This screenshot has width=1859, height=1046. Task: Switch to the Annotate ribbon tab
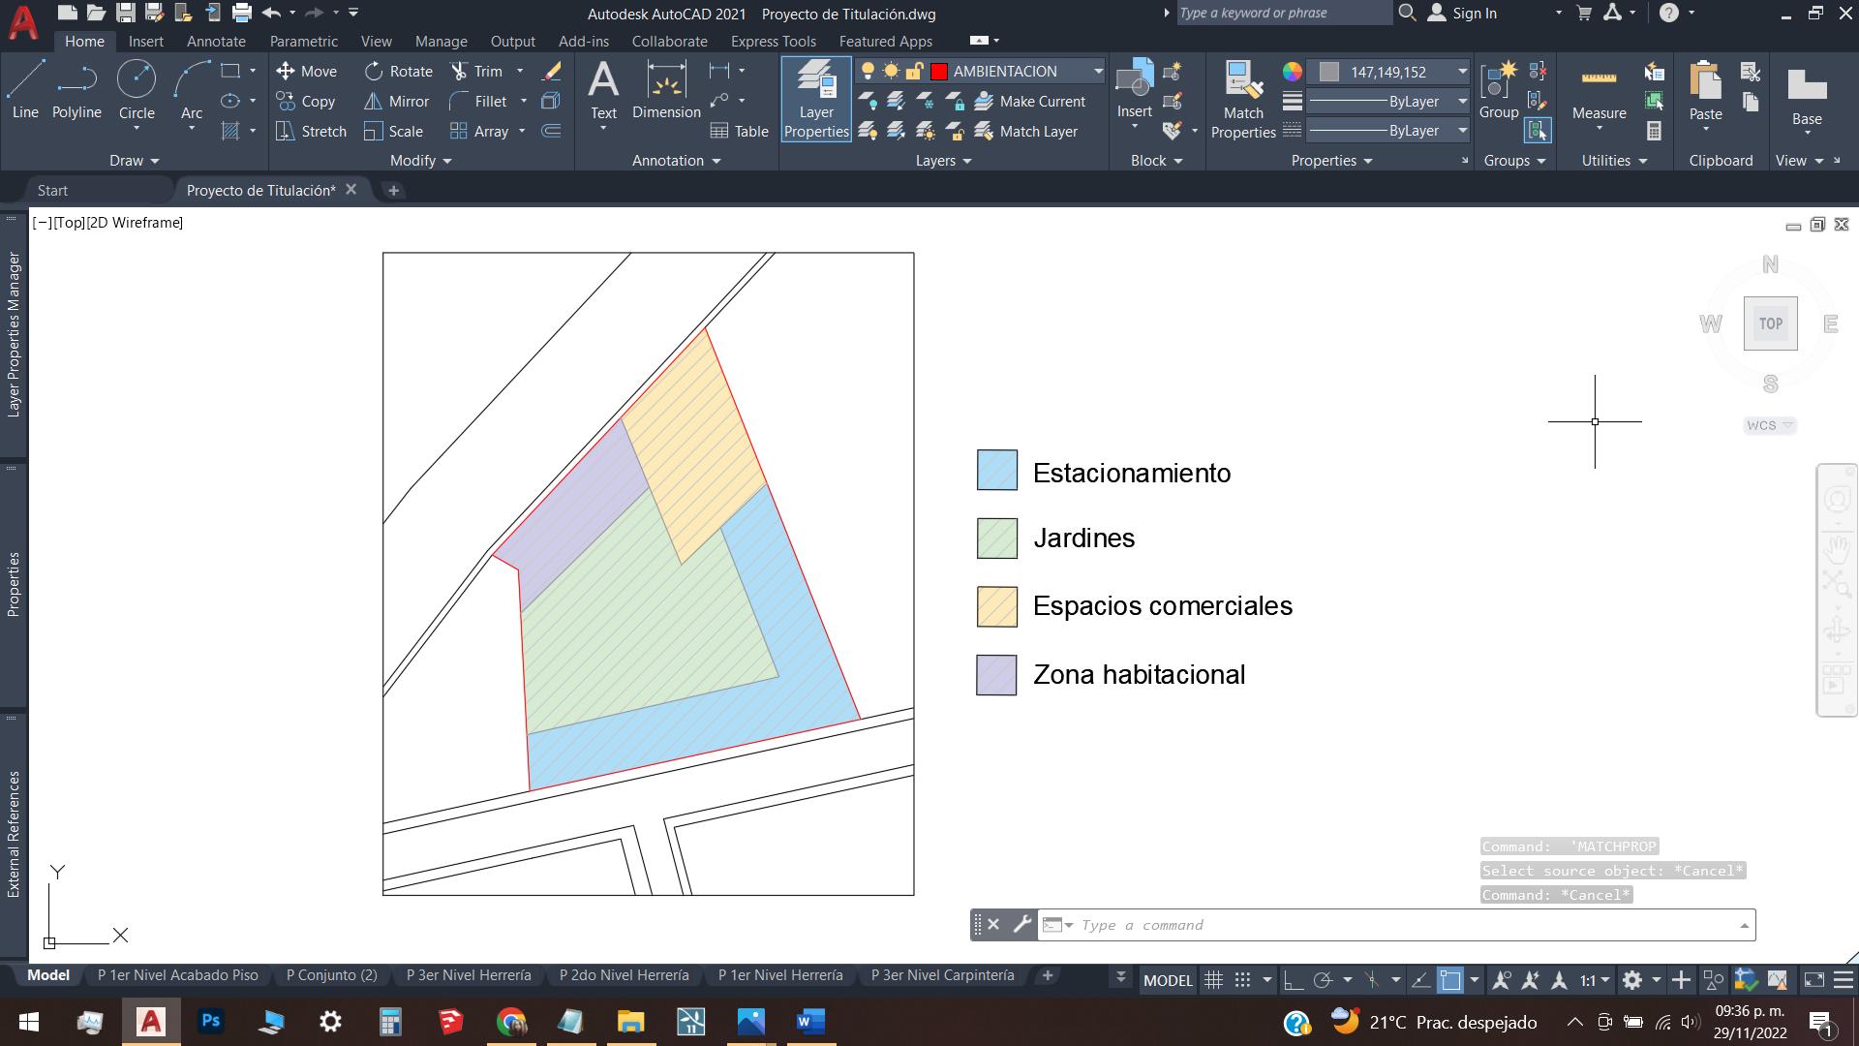pos(216,42)
